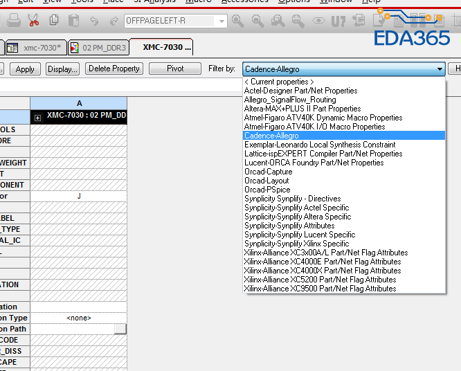
Task: Click the Pivot button
Action: coord(175,69)
